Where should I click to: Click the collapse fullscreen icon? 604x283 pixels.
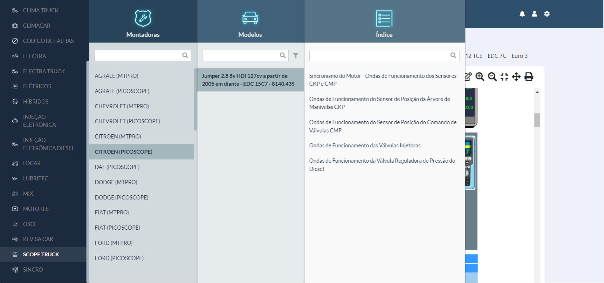[504, 77]
